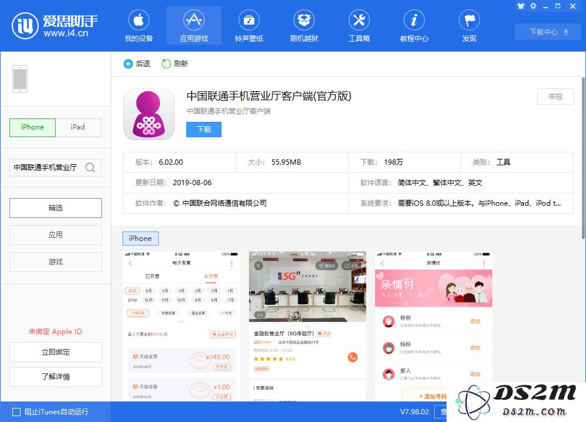Viewport: 586px width, 422px height.
Task: Click 立即绑定 to bind Apple ID
Action: [55, 352]
